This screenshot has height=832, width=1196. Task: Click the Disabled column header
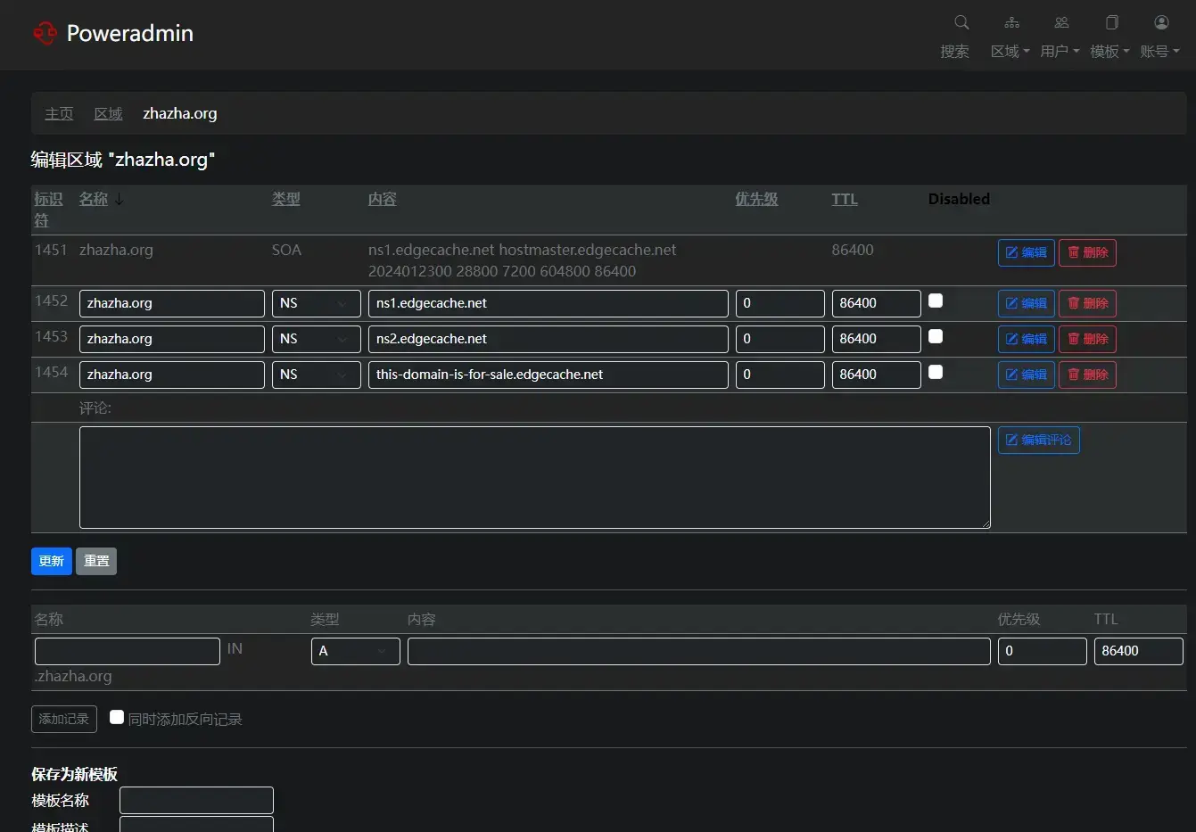point(959,199)
